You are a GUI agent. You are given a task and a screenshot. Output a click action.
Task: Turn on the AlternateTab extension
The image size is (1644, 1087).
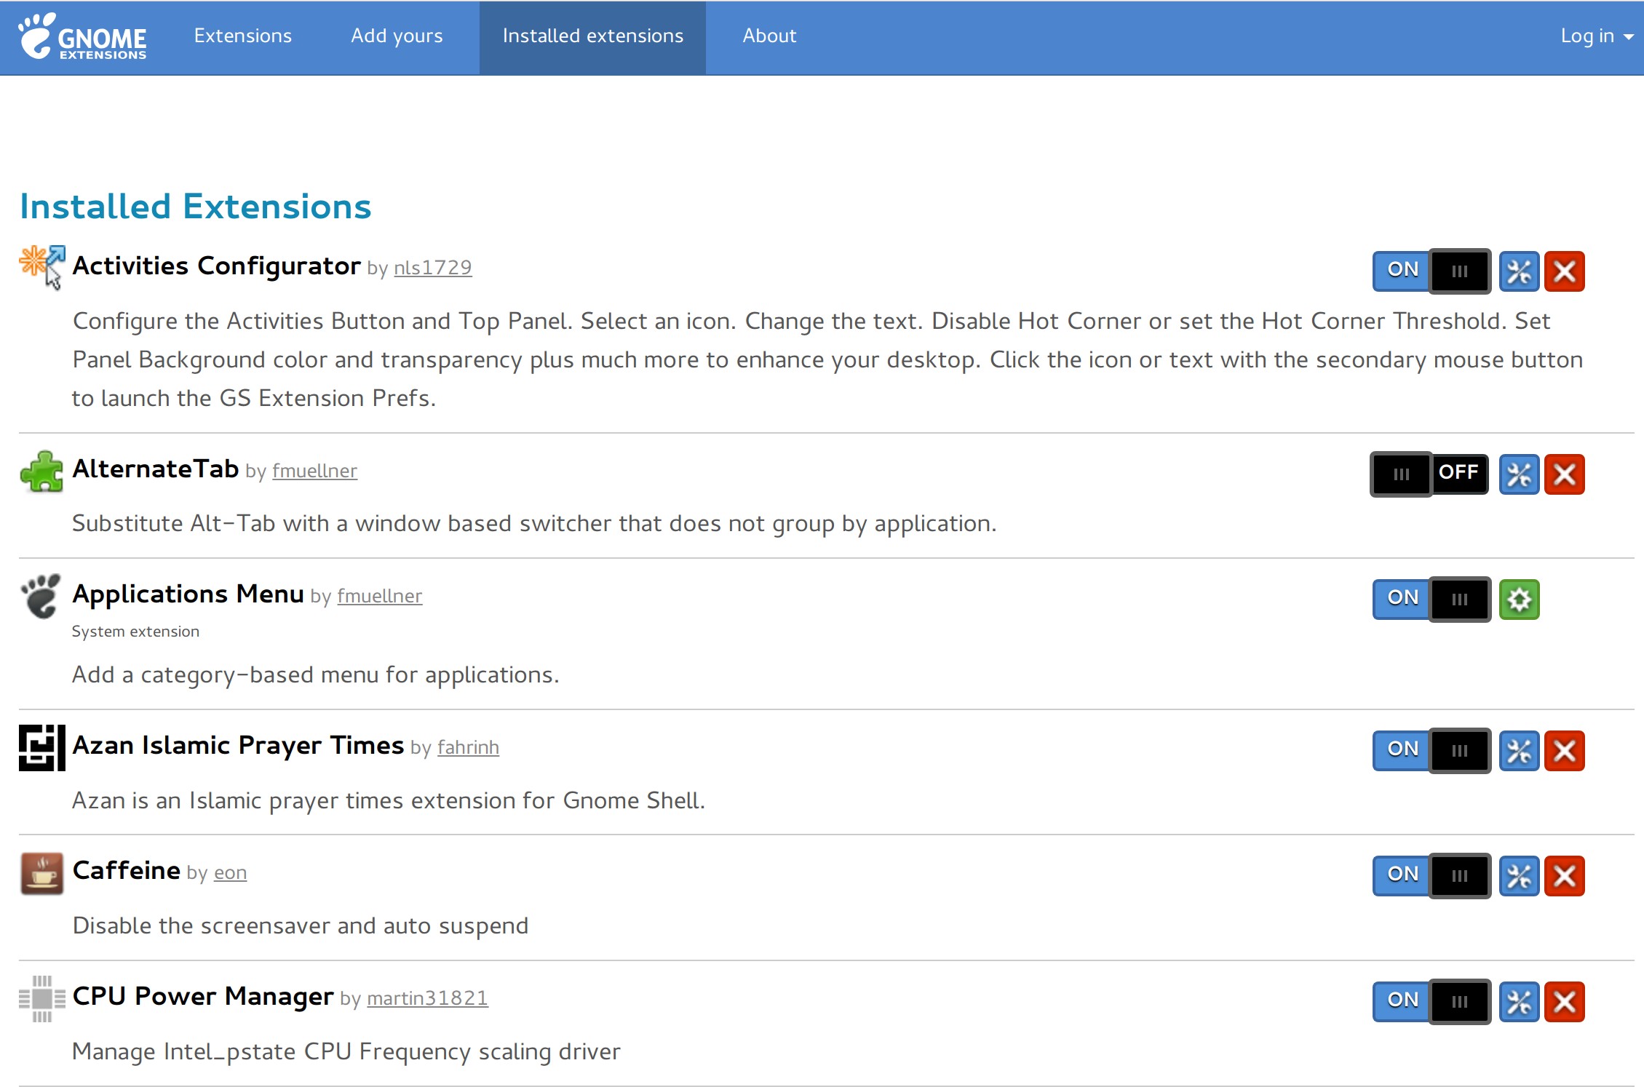(1430, 474)
